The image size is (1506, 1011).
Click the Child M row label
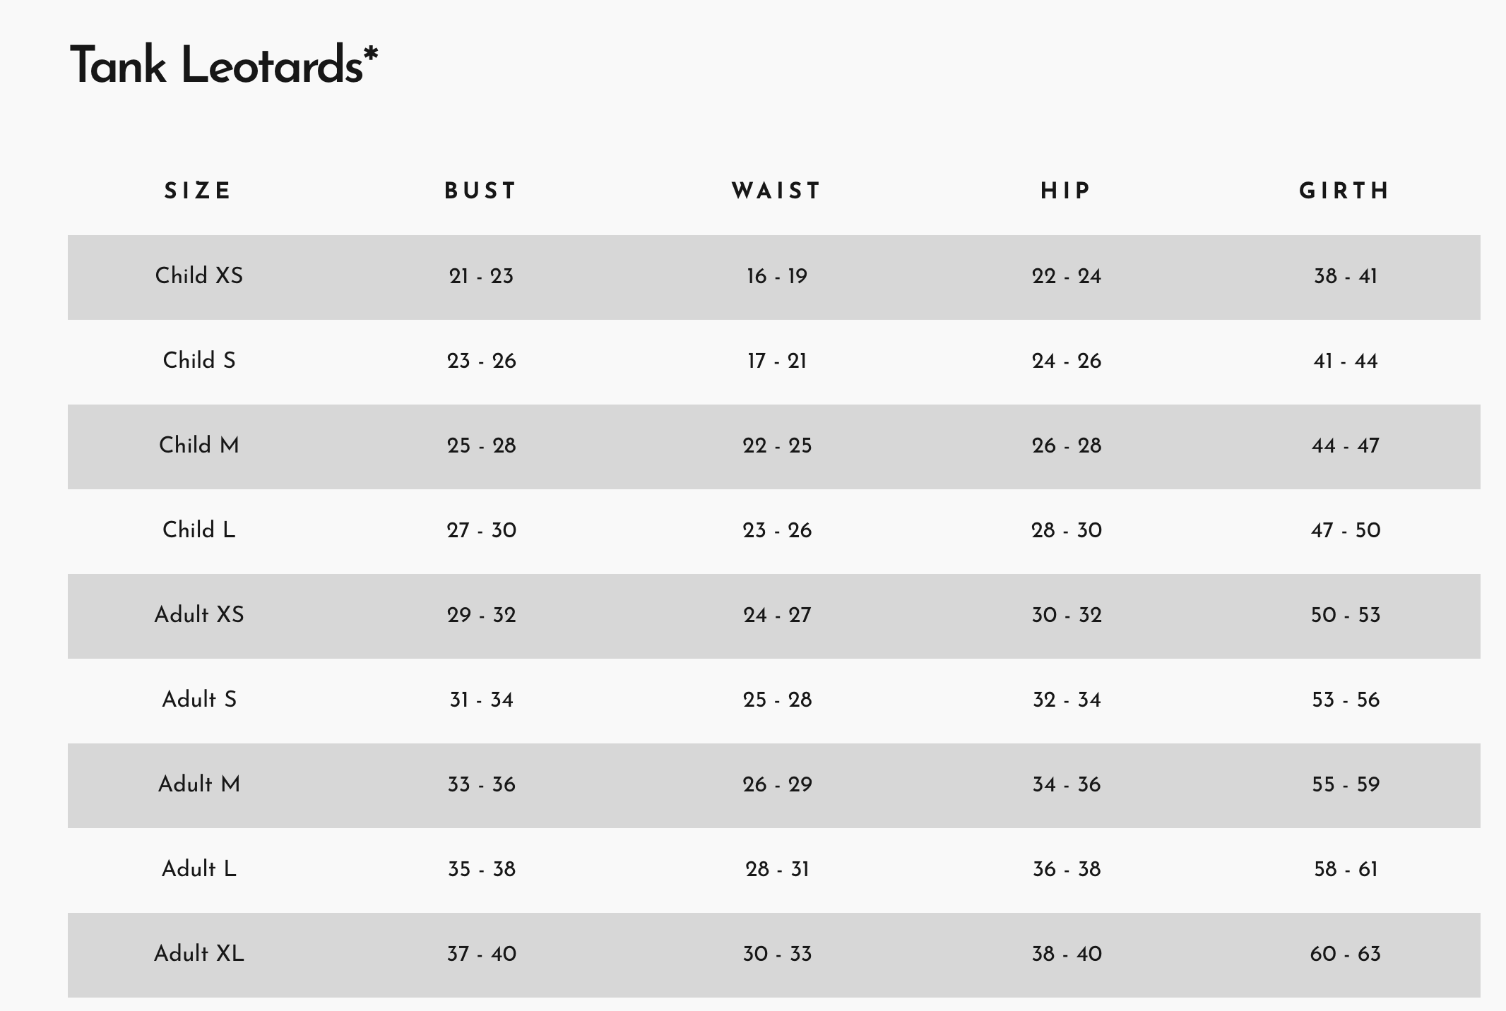199,445
